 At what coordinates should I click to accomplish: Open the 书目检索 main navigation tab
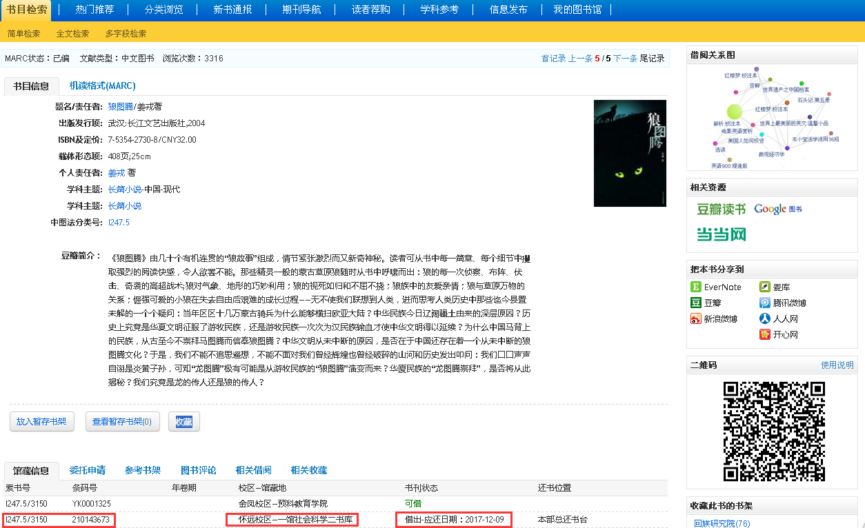click(28, 10)
